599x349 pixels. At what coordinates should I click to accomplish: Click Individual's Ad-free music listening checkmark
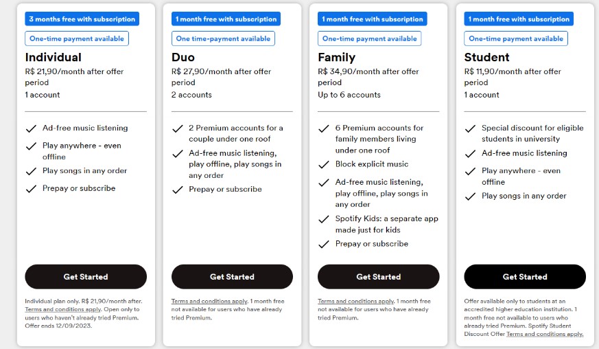[31, 128]
